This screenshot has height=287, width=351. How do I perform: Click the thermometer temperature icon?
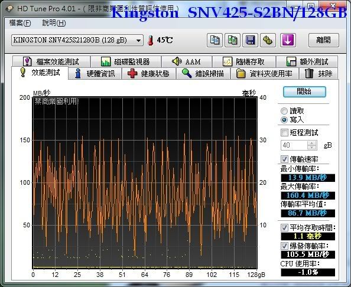tap(151, 40)
